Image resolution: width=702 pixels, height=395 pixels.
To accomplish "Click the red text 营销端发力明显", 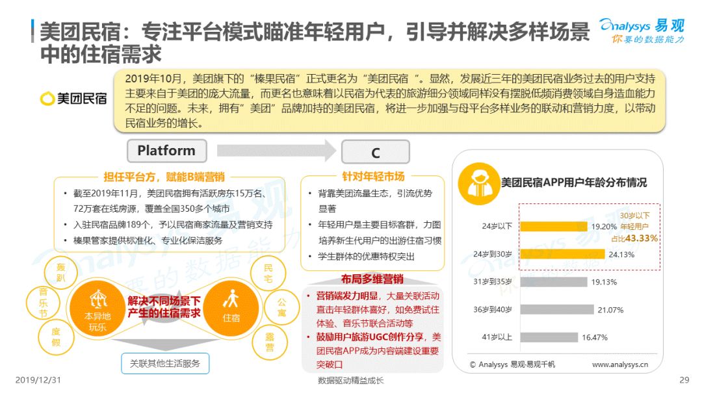I will tap(347, 296).
